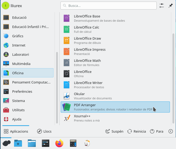Focus the Busca search field
176x149 pixels.
[108, 6]
